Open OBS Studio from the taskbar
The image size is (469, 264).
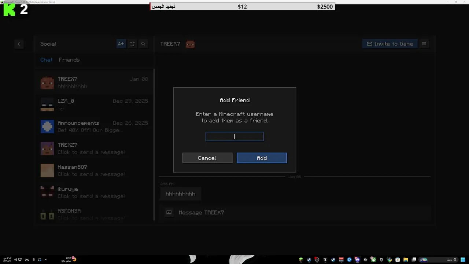point(317,260)
